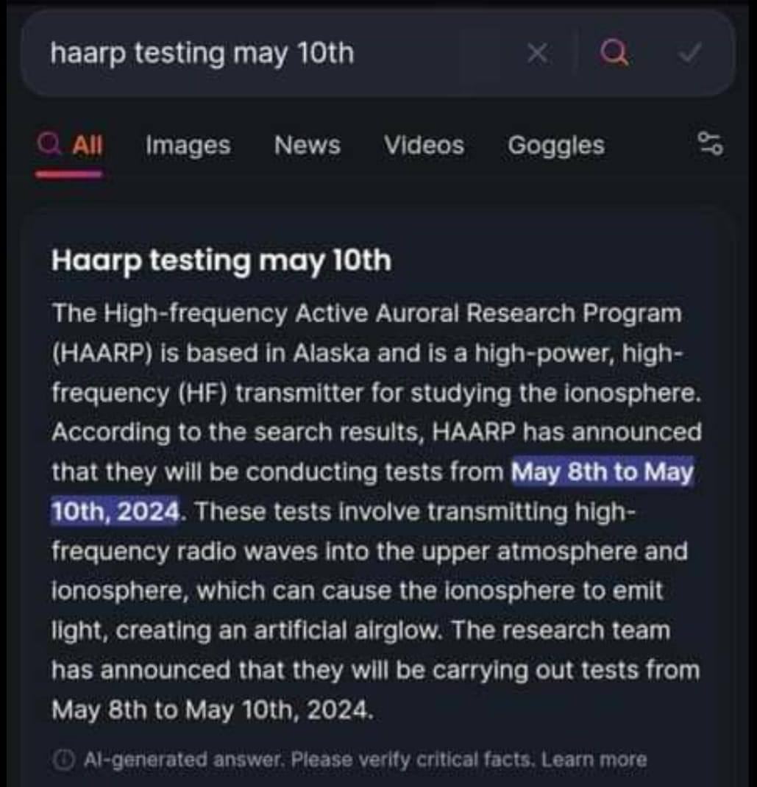This screenshot has width=757, height=787.
Task: Click the highlighted May 8th to May 10th text
Action: pos(602,471)
